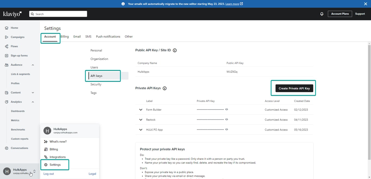Open Account Plans
The image size is (371, 179).
pos(340,14)
